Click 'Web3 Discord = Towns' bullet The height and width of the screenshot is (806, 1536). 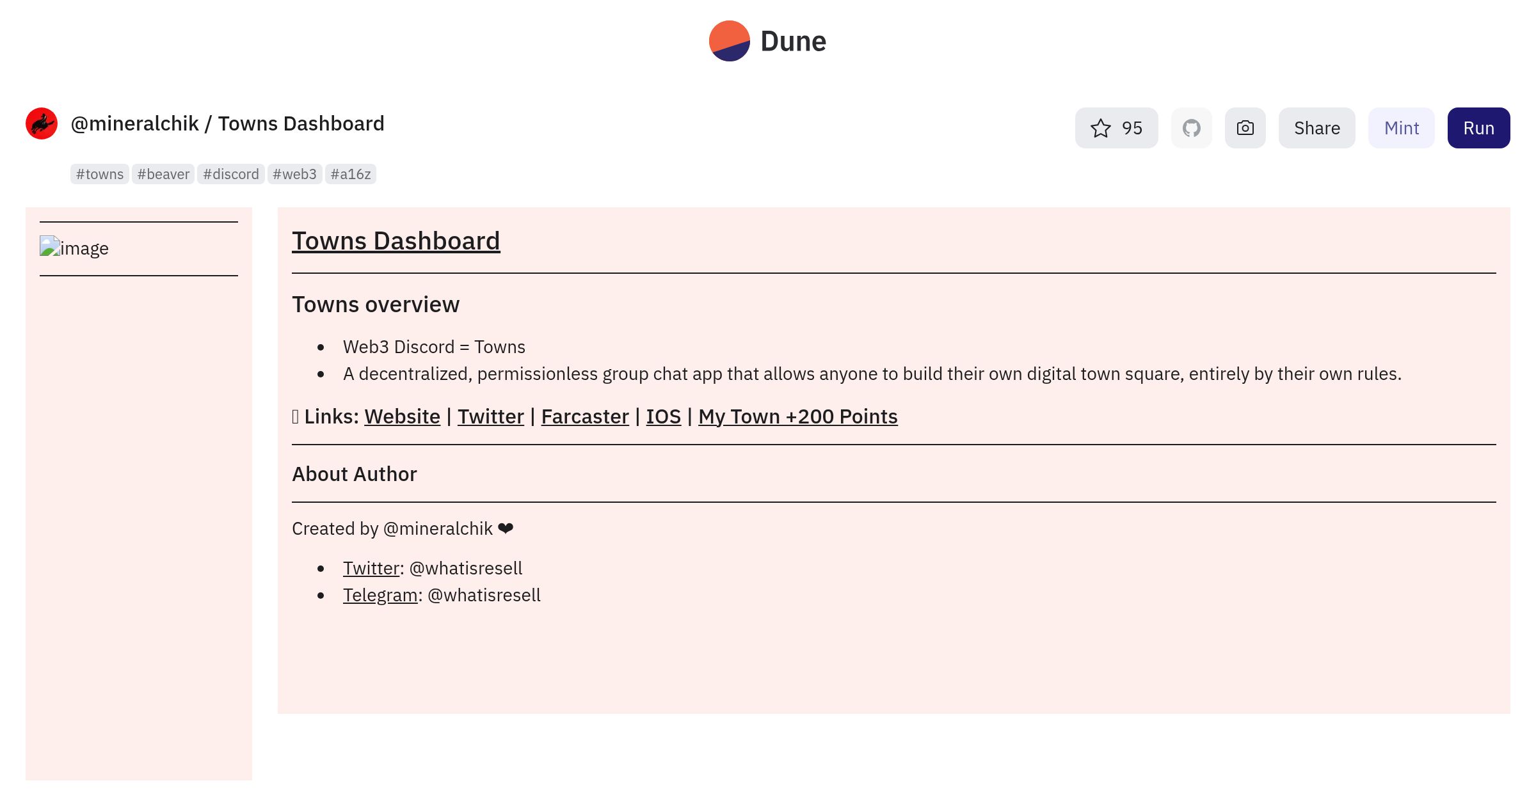pos(434,347)
